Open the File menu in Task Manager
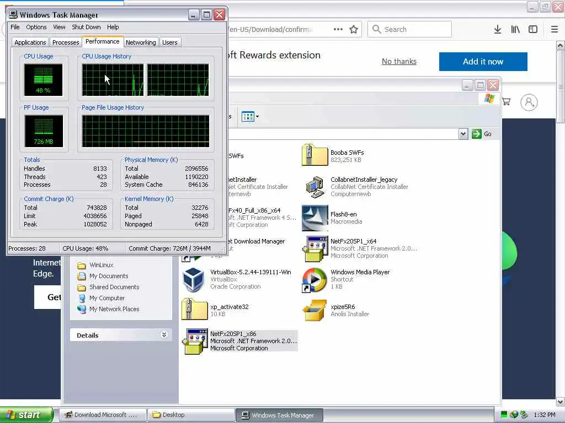 click(x=15, y=27)
